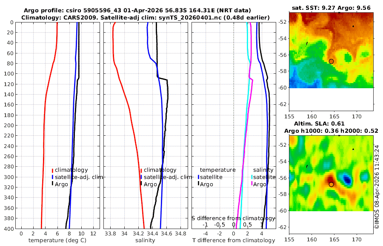The height and width of the screenshot is (246, 383).
Task: Click the Climatology CARS2009 subtitle line
Action: pos(146,17)
